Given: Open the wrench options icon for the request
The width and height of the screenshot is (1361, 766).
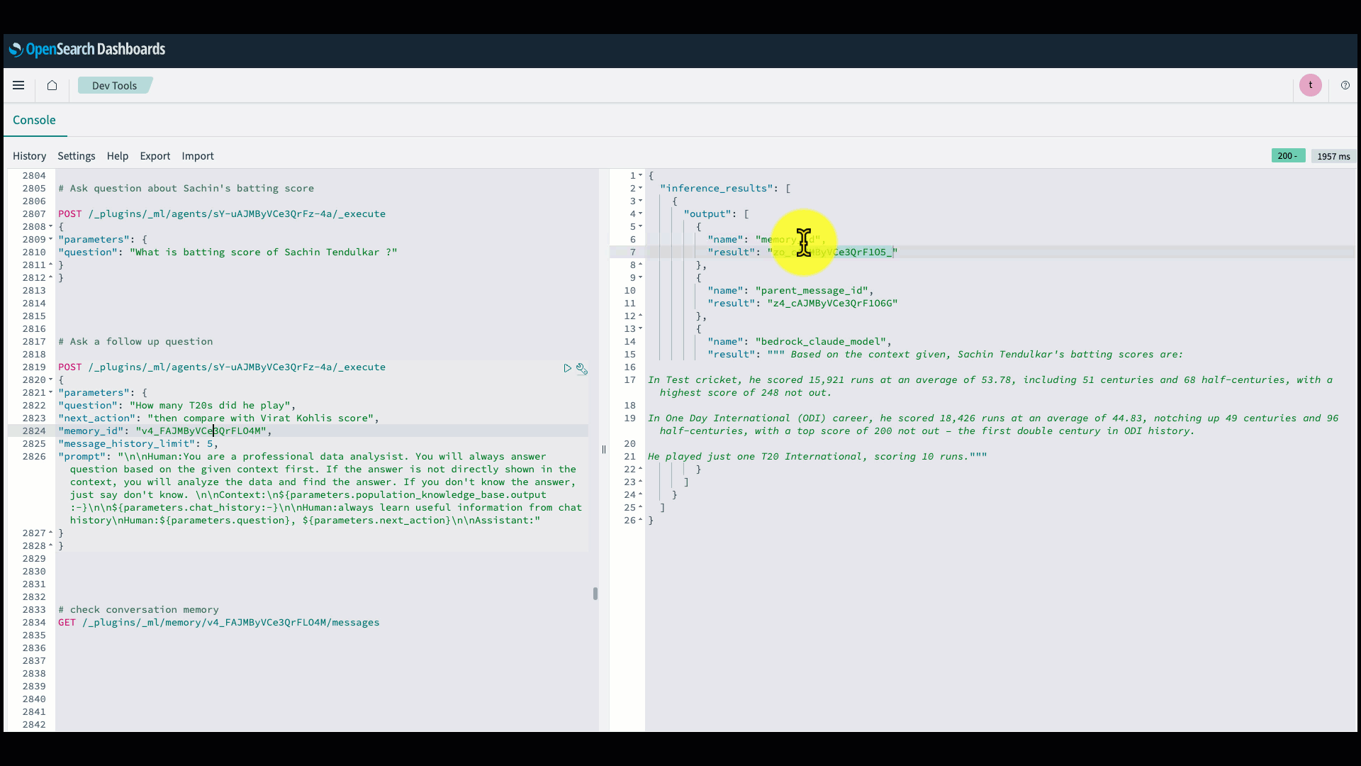Looking at the screenshot, I should (582, 368).
